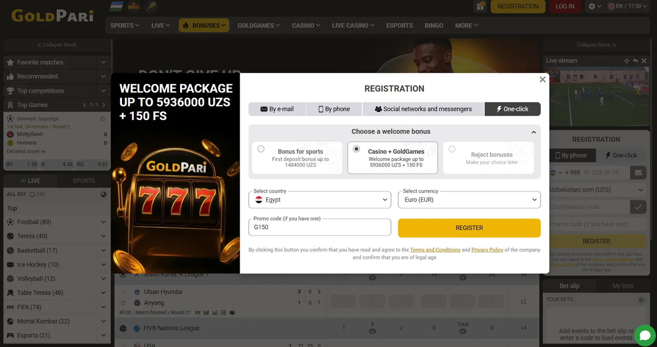The image size is (657, 347).
Task: Open the LIVE CASINO menu
Action: point(353,26)
